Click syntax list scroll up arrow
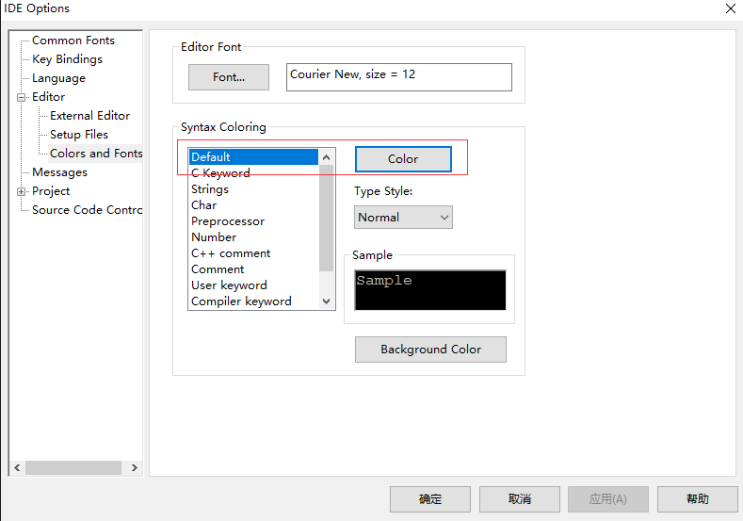Image resolution: width=743 pixels, height=521 pixels. tap(327, 157)
